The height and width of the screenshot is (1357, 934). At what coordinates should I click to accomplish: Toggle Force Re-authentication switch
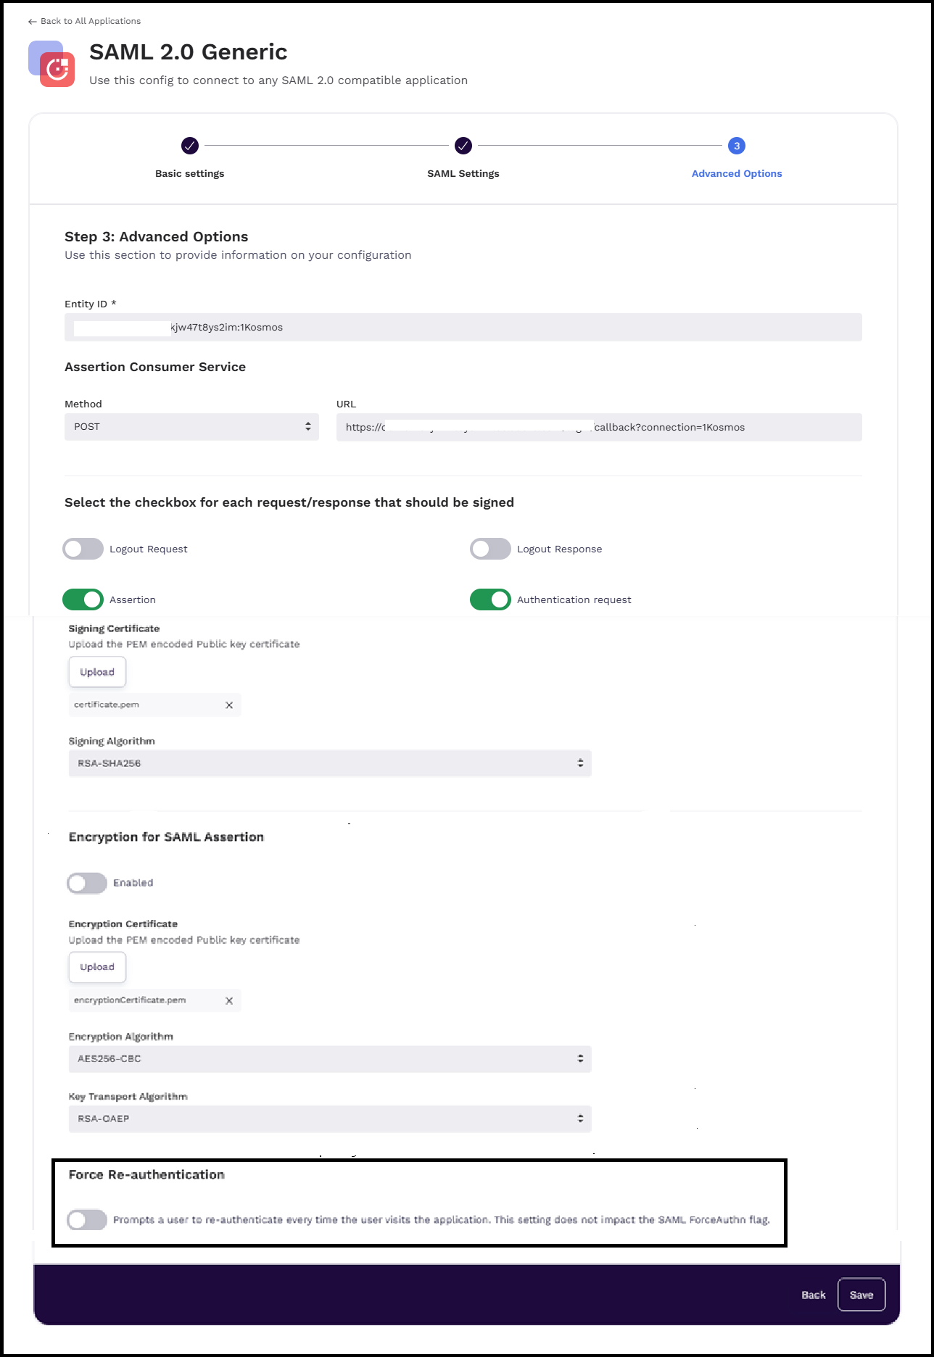tap(87, 1220)
